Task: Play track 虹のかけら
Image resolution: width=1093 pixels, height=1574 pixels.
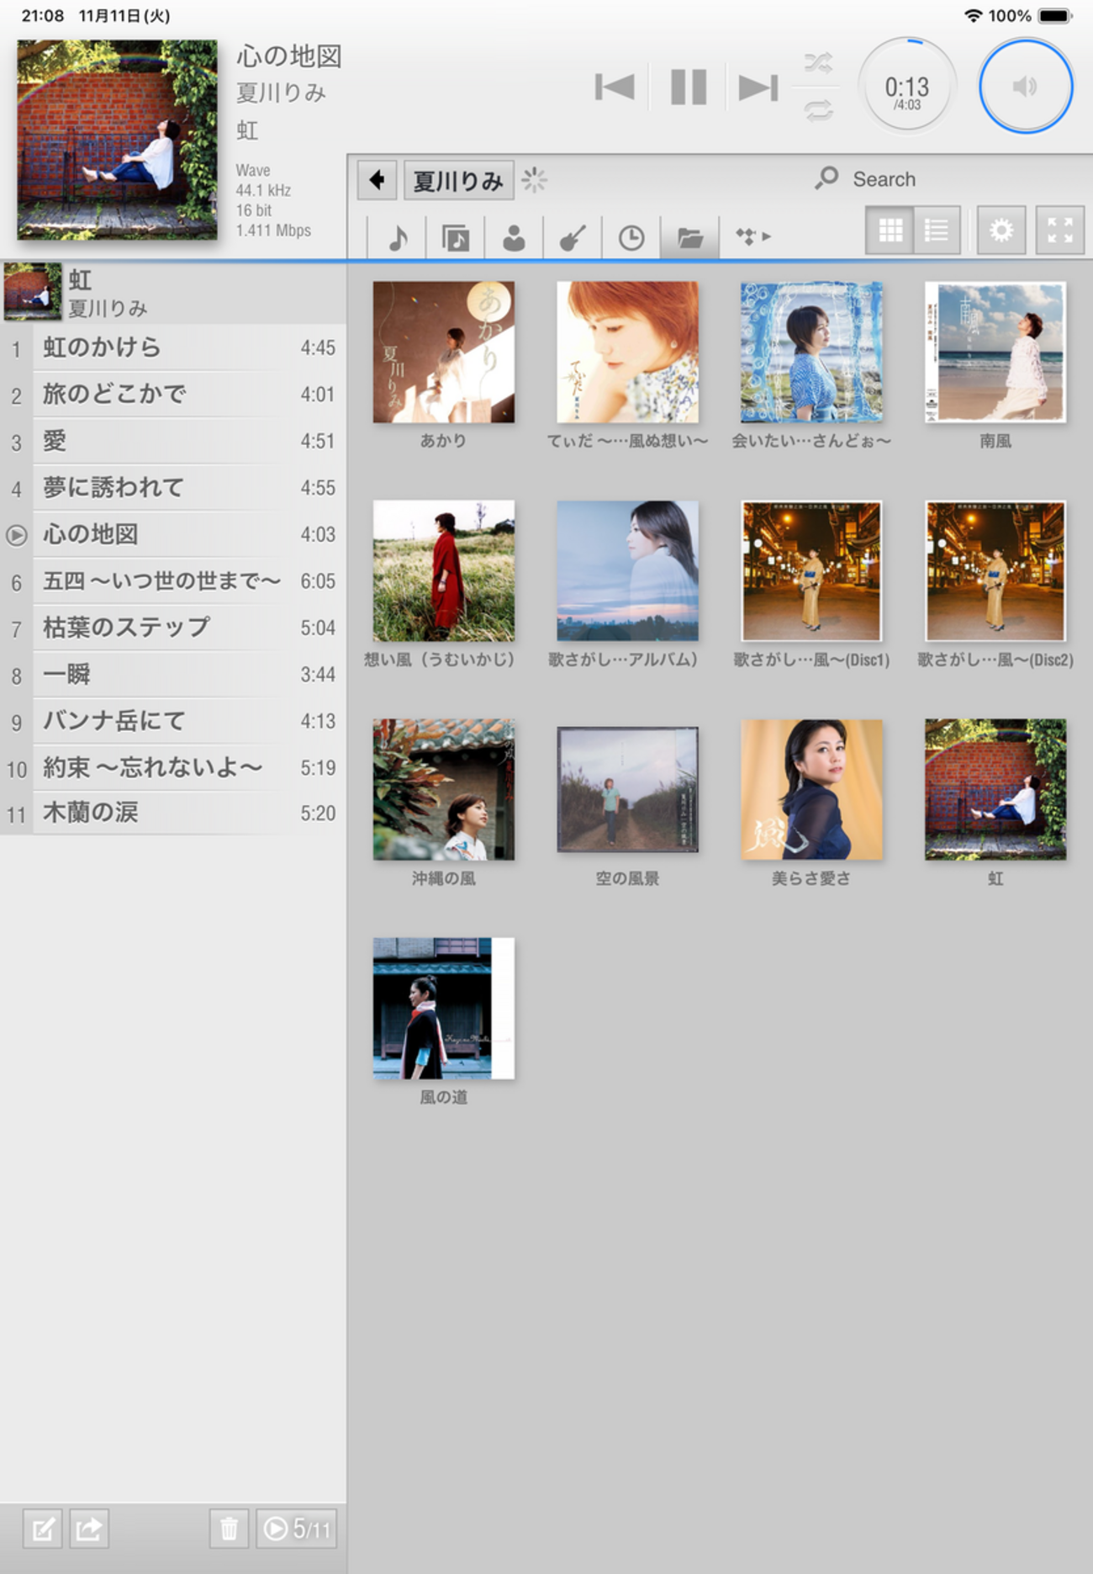Action: click(172, 347)
